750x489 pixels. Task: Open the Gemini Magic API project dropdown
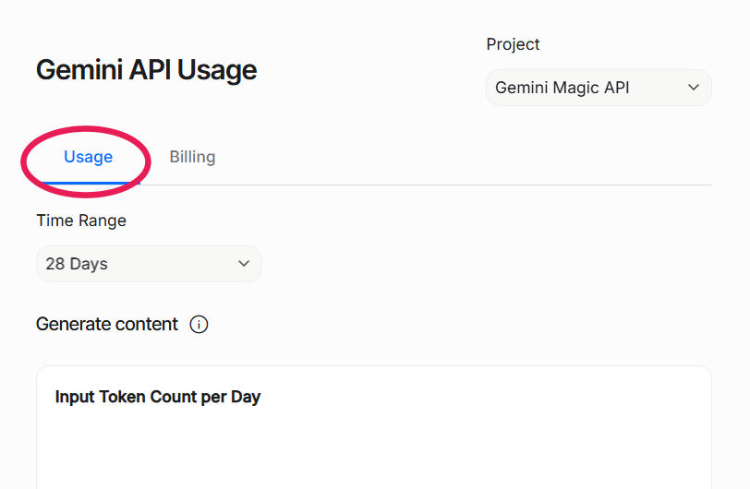[599, 88]
